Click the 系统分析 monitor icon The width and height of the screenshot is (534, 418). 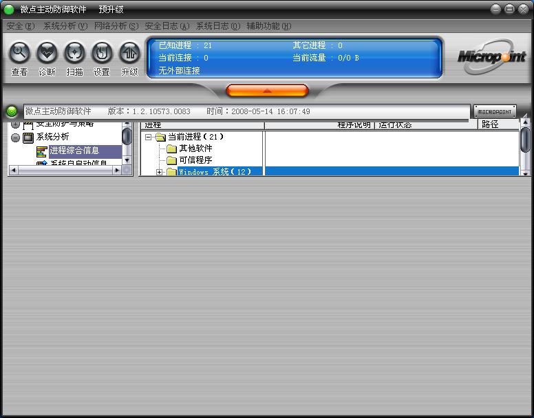tap(28, 137)
